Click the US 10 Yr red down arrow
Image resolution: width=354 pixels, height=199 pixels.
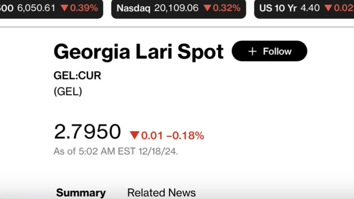328,8
